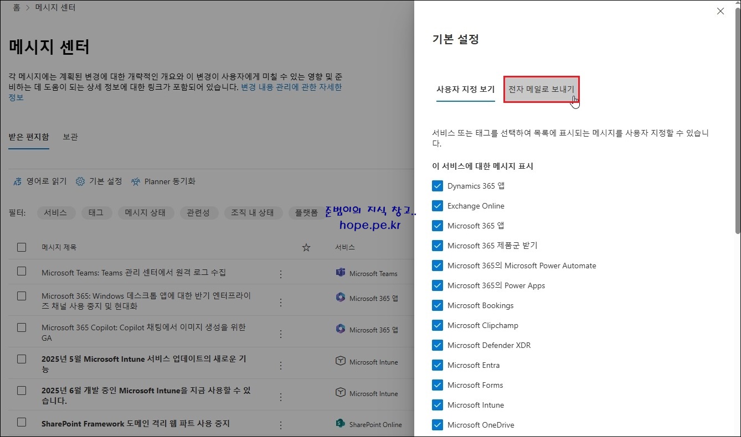Switch to 전자 메일로 보내기 tab

pyautogui.click(x=542, y=89)
